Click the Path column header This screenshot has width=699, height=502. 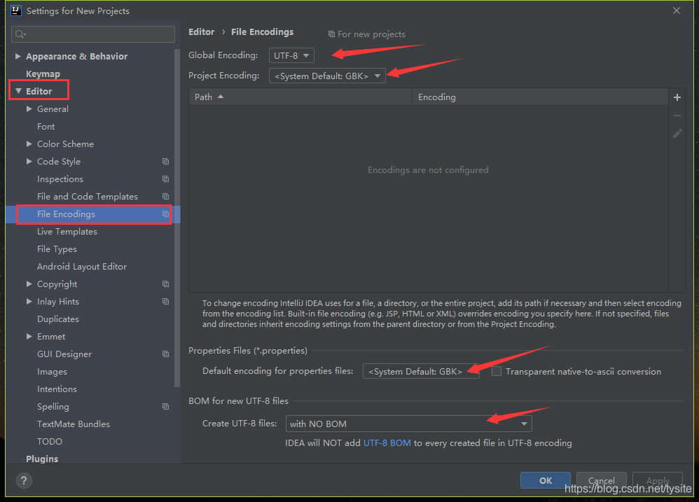300,97
